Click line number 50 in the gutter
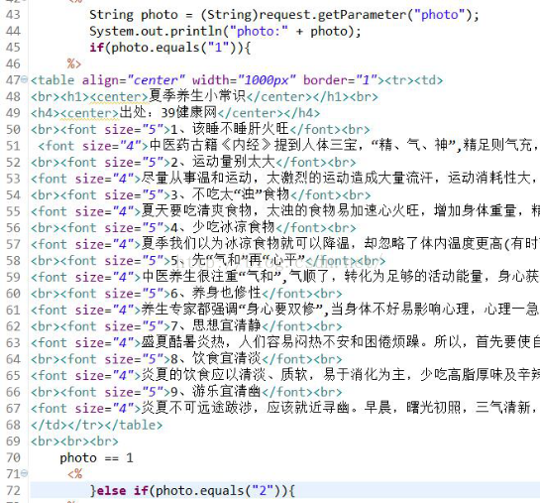The image size is (540, 503). click(13, 130)
